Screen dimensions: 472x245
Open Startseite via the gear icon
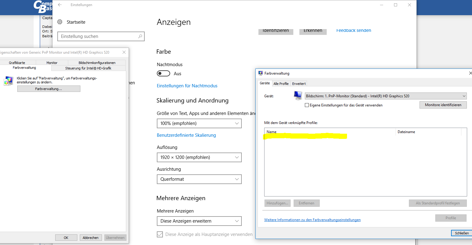[60, 22]
